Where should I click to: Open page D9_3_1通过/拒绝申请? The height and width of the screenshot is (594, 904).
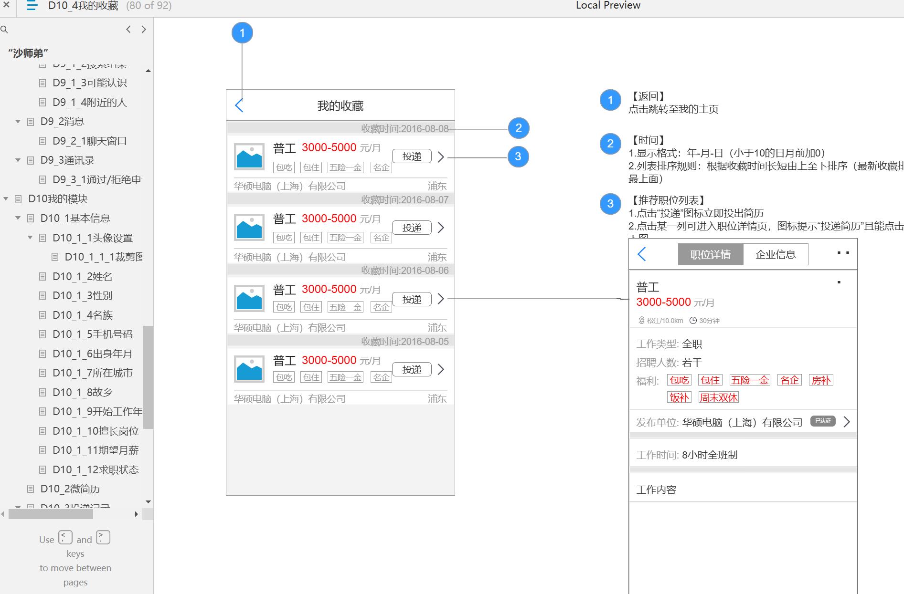pos(97,179)
